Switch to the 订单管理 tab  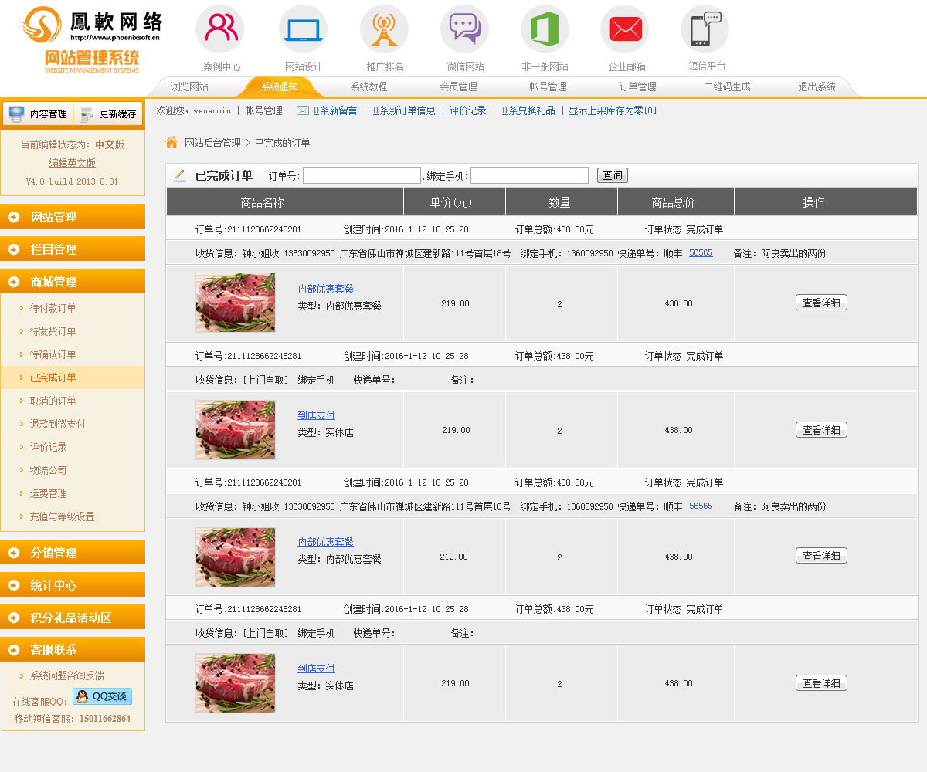(x=637, y=87)
